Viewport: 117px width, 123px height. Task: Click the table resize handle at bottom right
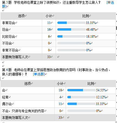[116, 122]
